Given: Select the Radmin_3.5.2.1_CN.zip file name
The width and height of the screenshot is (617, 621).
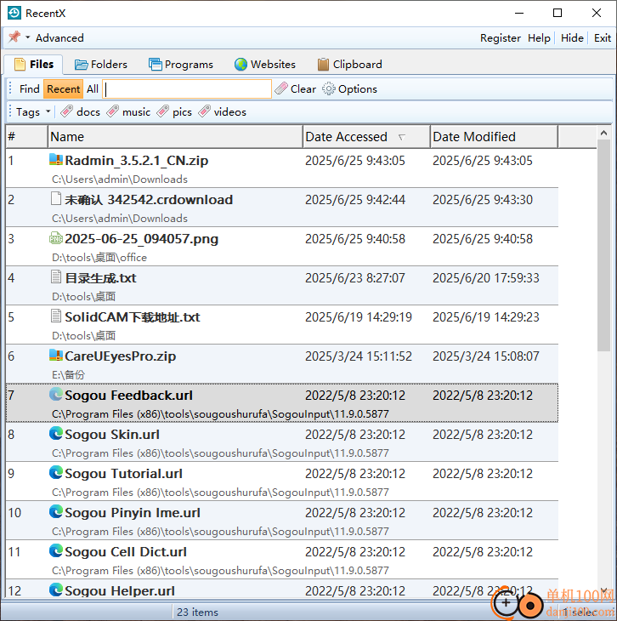Looking at the screenshot, I should 137,161.
